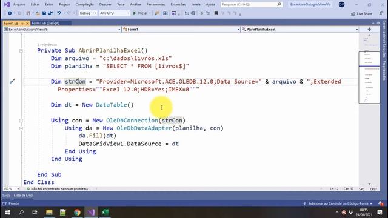This screenshot has height=218, width=388.
Task: Open the Arquivo menu
Action: coord(19,4)
